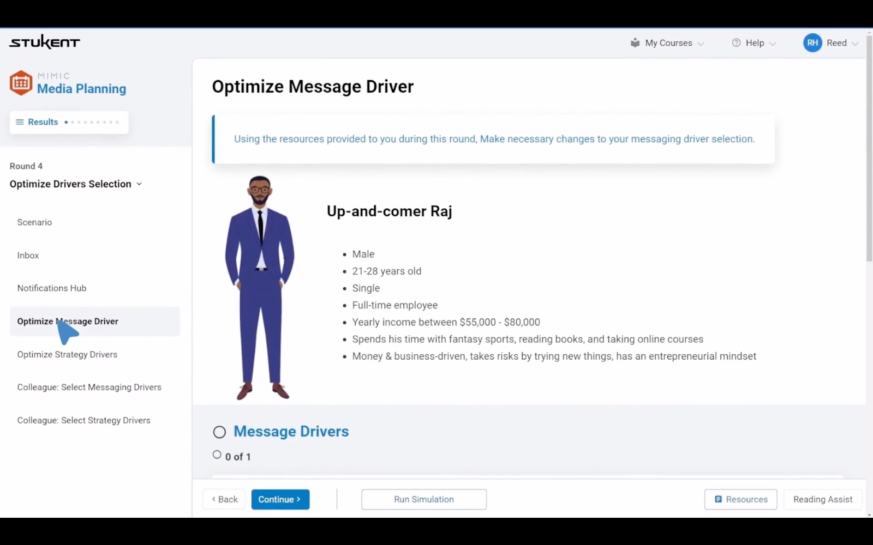The height and width of the screenshot is (545, 873).
Task: Click the Up-and-comer Raj heading
Action: tap(389, 211)
